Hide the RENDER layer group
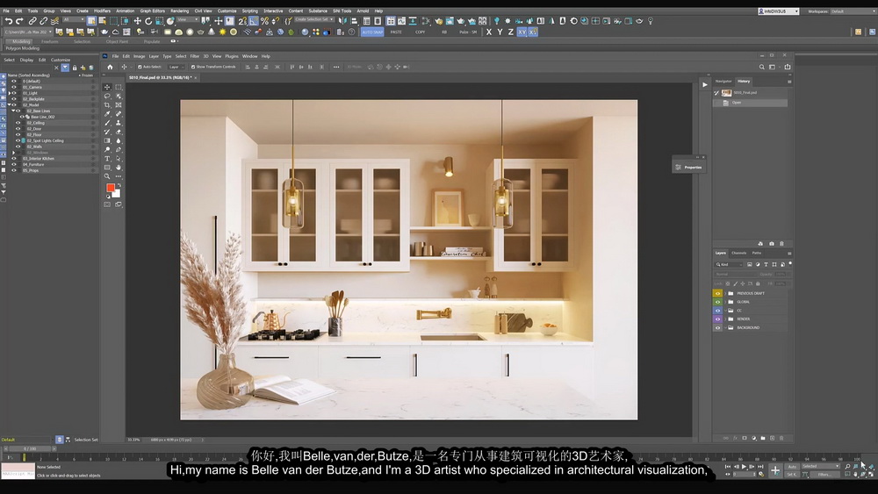Viewport: 878px width, 494px height. (717, 319)
